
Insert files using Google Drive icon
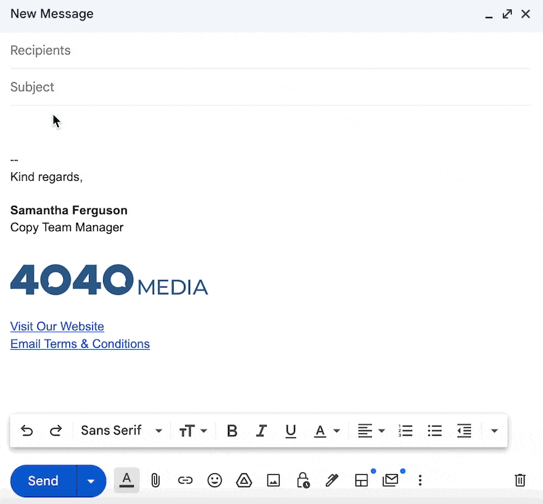pos(244,481)
